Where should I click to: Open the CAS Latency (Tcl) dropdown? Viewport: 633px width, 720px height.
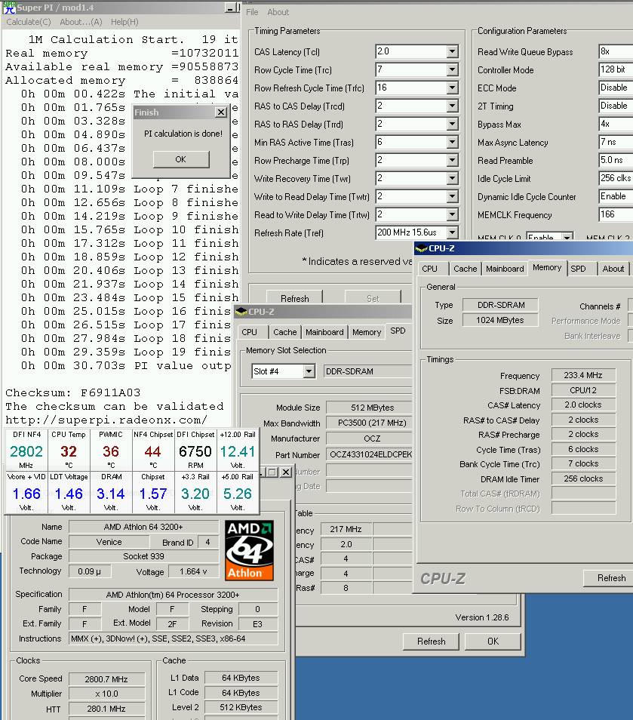[x=452, y=51]
